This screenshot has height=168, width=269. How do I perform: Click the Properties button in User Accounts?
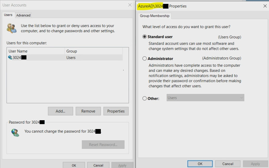pos(116,111)
